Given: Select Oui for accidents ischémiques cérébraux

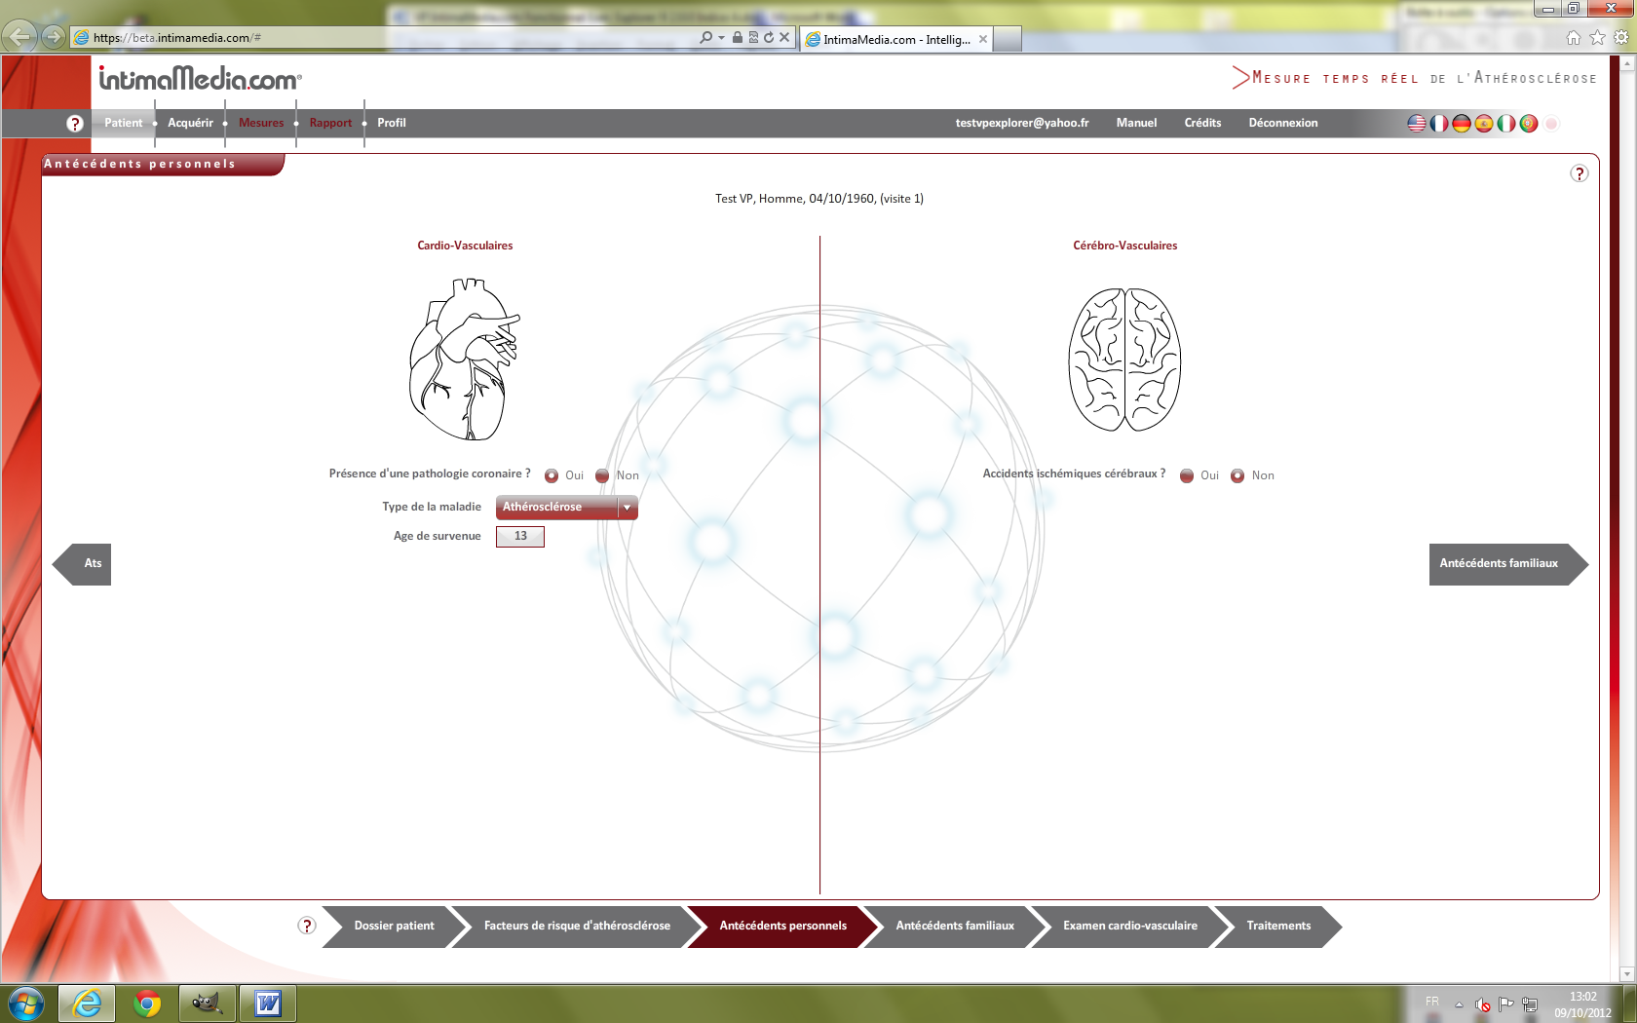Looking at the screenshot, I should pos(1187,475).
